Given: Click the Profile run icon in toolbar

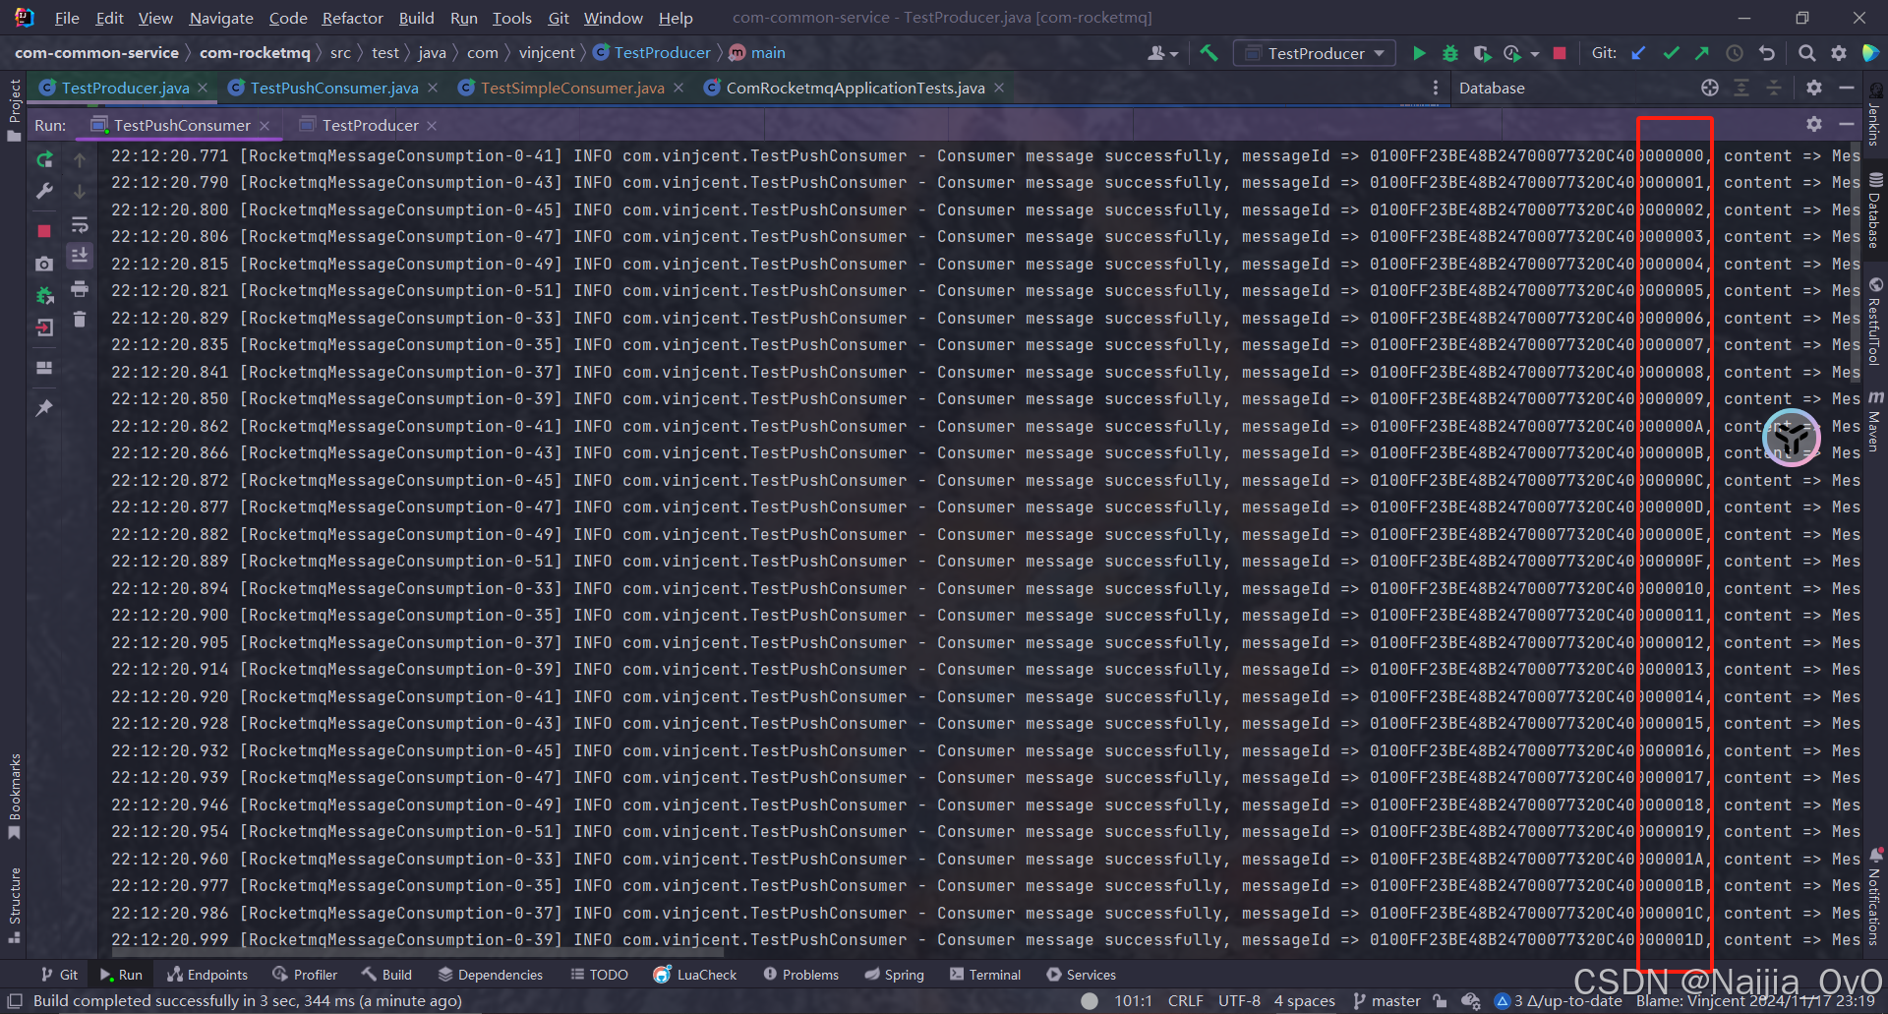Looking at the screenshot, I should pos(1512,53).
